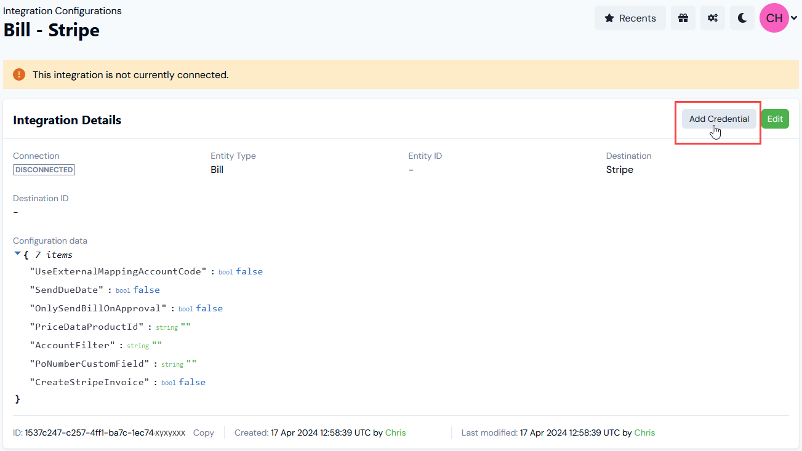The height and width of the screenshot is (451, 802).
Task: Click the green Edit button
Action: pyautogui.click(x=775, y=118)
